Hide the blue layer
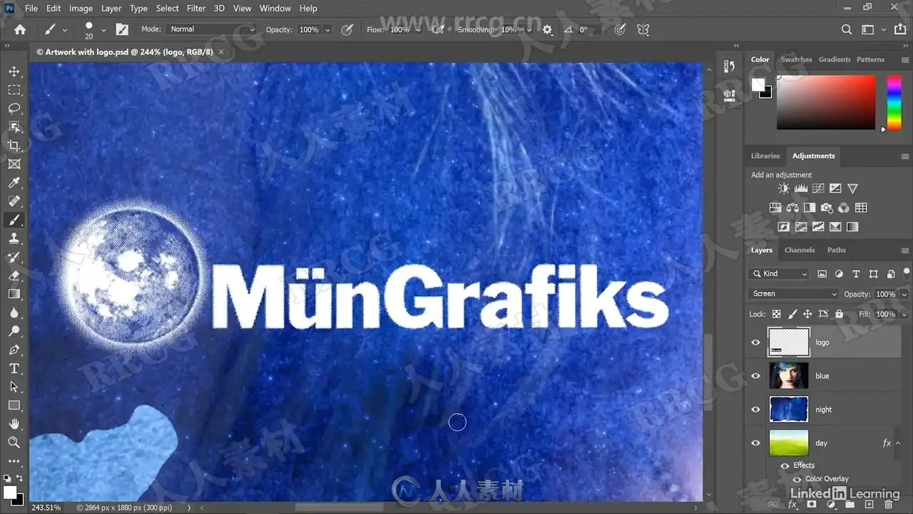Viewport: 913px width, 514px height. (x=755, y=376)
